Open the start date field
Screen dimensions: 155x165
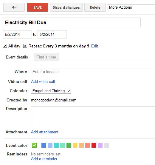coord(17,34)
